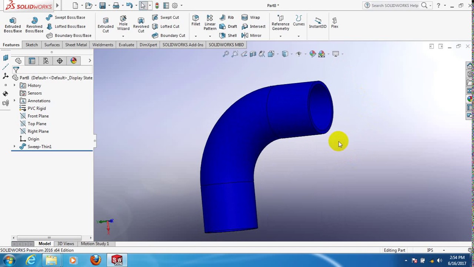This screenshot has width=474, height=267.
Task: Click the Swept Cut feature
Action: [x=165, y=17]
